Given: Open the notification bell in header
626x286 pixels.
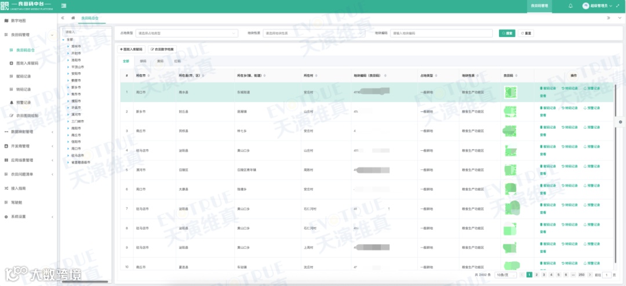Looking at the screenshot, I should 570,6.
